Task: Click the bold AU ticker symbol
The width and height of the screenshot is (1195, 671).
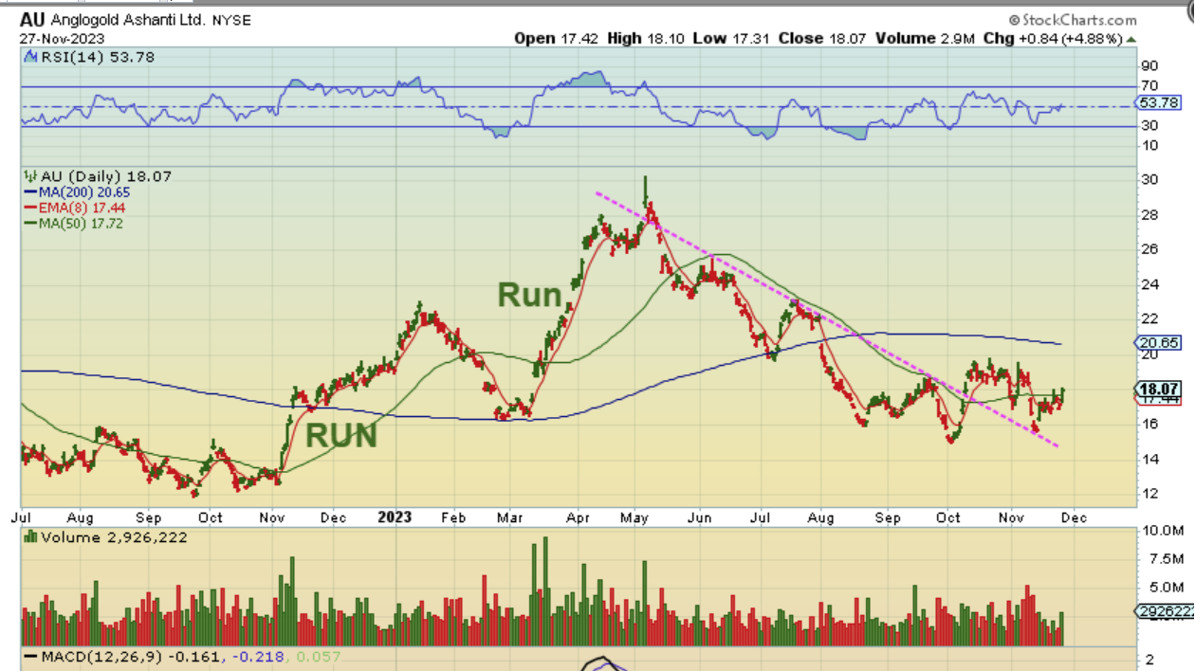Action: [x=33, y=19]
